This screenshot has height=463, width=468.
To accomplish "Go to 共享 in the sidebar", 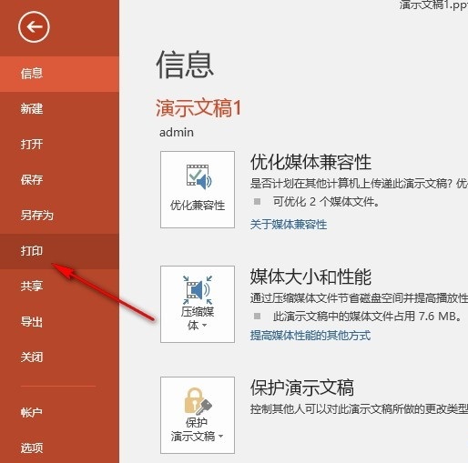I will (59, 287).
